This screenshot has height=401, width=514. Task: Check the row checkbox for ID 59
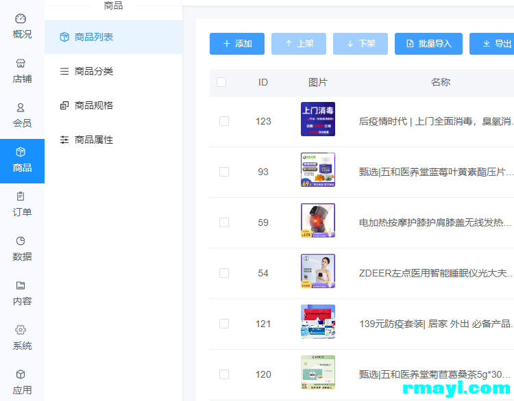click(x=224, y=222)
